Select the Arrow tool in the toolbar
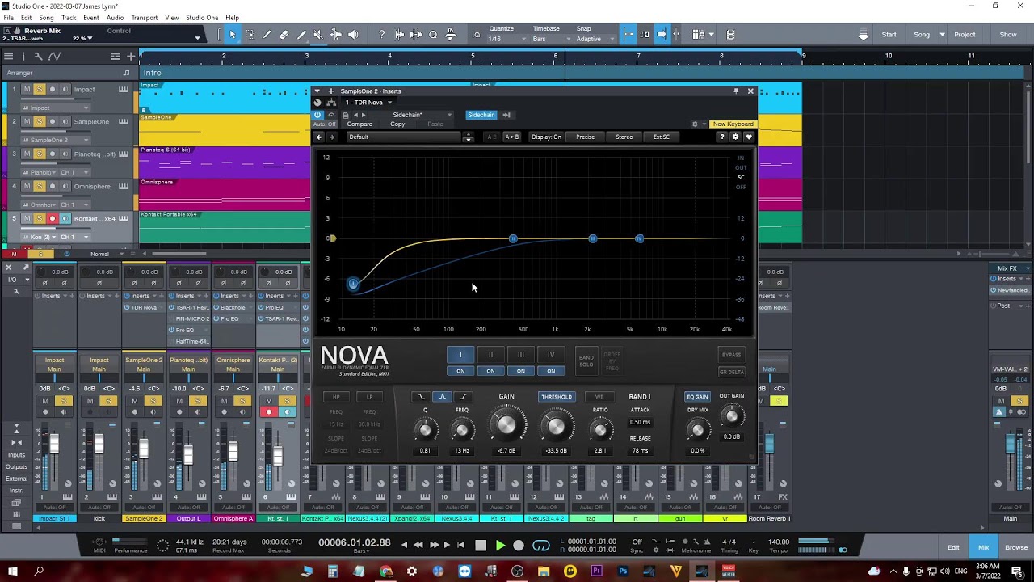The height and width of the screenshot is (582, 1034). pyautogui.click(x=233, y=35)
